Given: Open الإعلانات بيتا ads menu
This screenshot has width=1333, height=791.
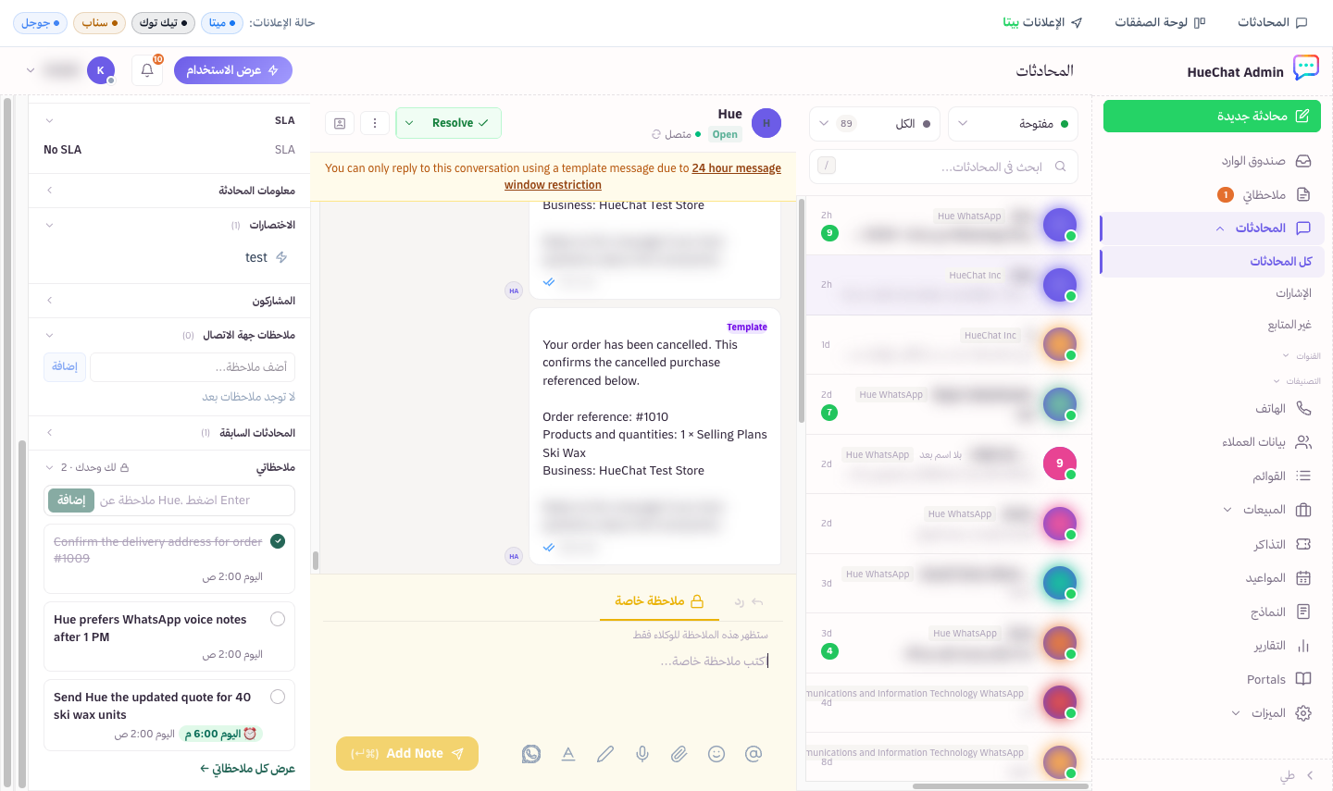Looking at the screenshot, I should click(x=1042, y=22).
